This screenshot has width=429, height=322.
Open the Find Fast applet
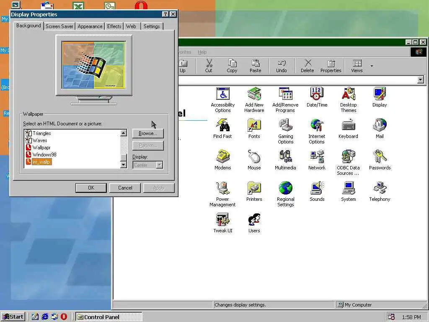222,129
